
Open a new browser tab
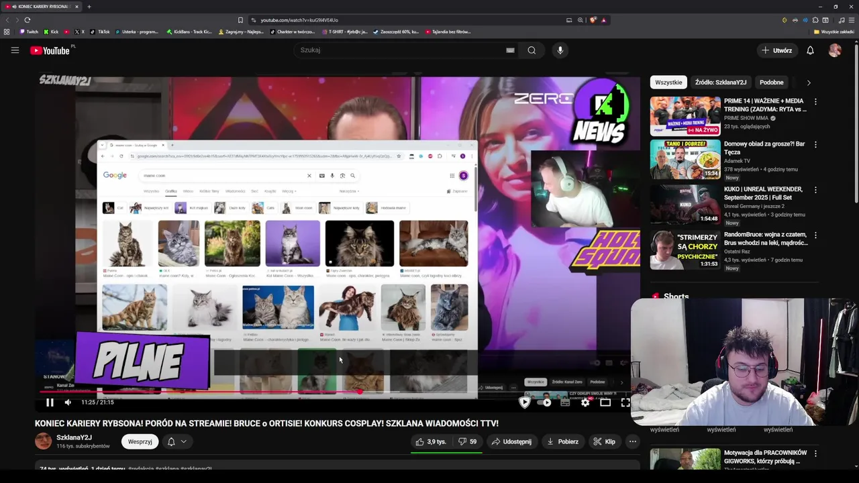(89, 7)
